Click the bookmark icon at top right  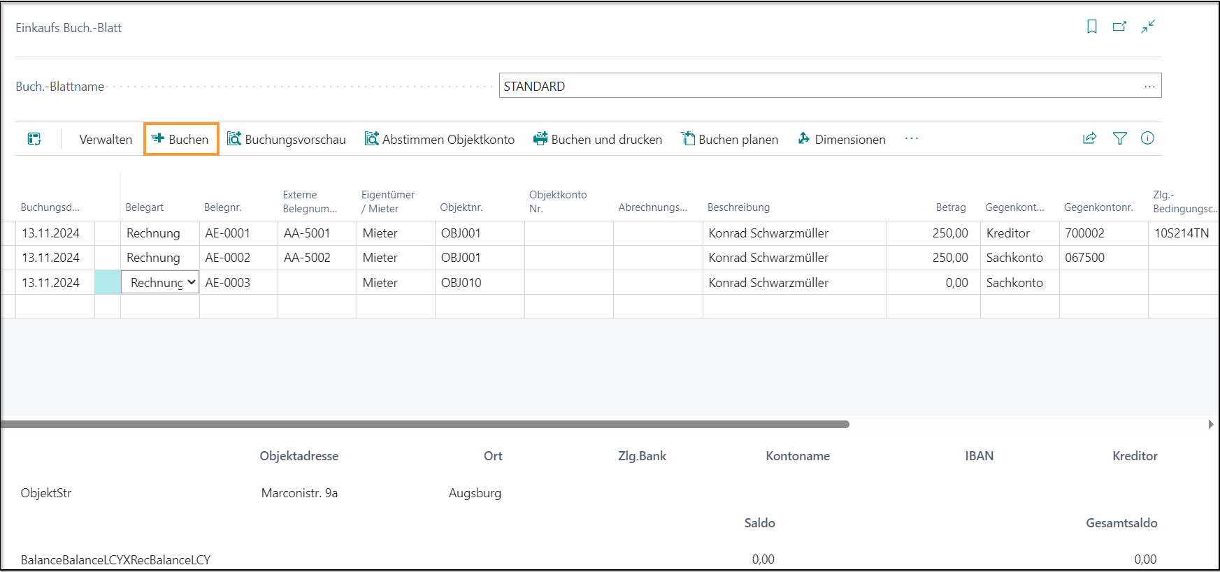click(x=1091, y=27)
